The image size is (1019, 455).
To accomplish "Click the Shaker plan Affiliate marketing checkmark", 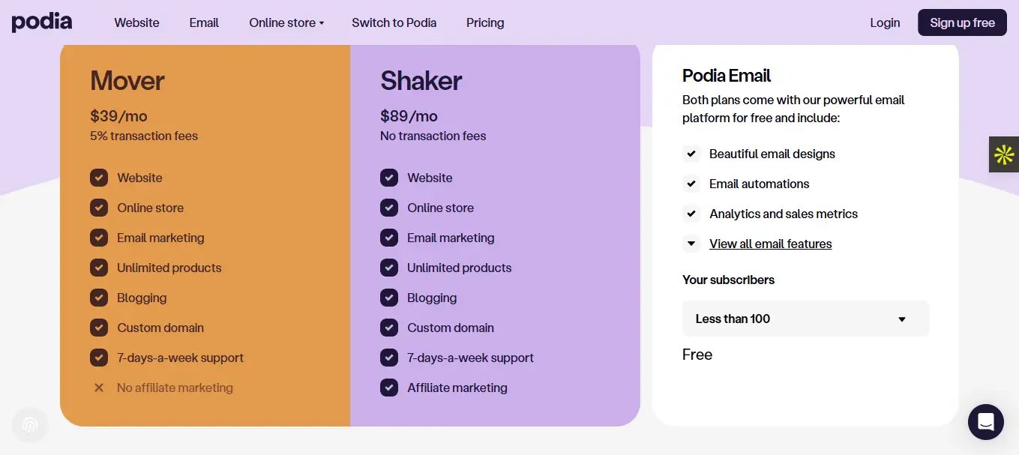I will [389, 388].
